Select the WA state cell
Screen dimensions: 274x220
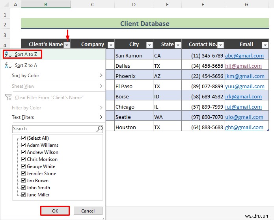pyautogui.click(x=168, y=116)
